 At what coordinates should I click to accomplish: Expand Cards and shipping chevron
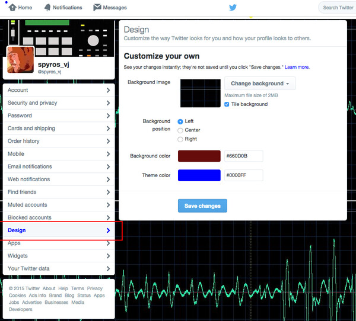pyautogui.click(x=108, y=129)
